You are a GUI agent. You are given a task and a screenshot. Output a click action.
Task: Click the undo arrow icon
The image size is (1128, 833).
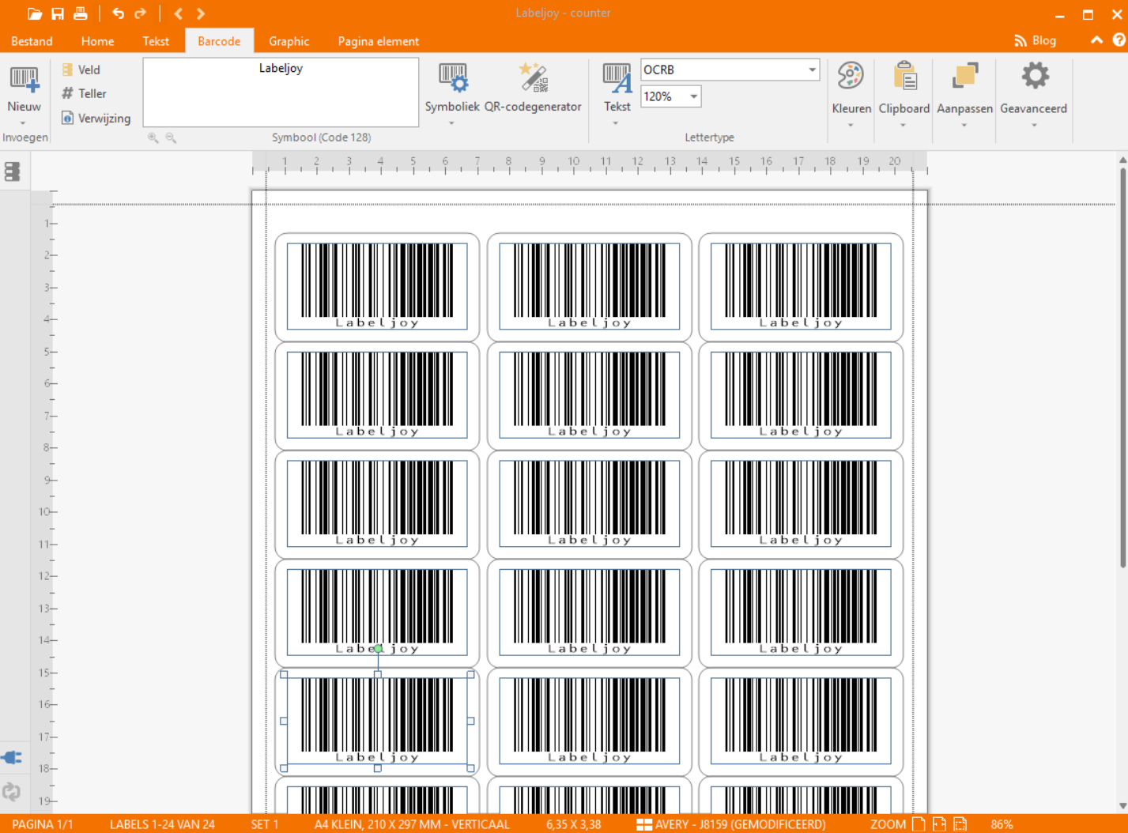tap(118, 13)
